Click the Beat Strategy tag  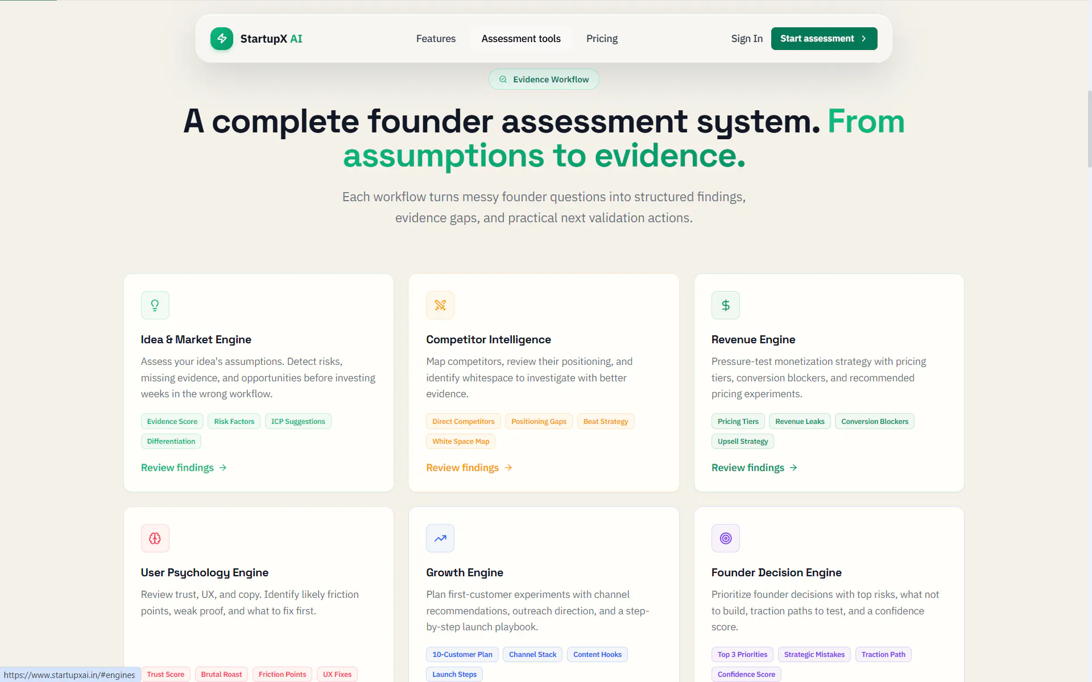606,421
